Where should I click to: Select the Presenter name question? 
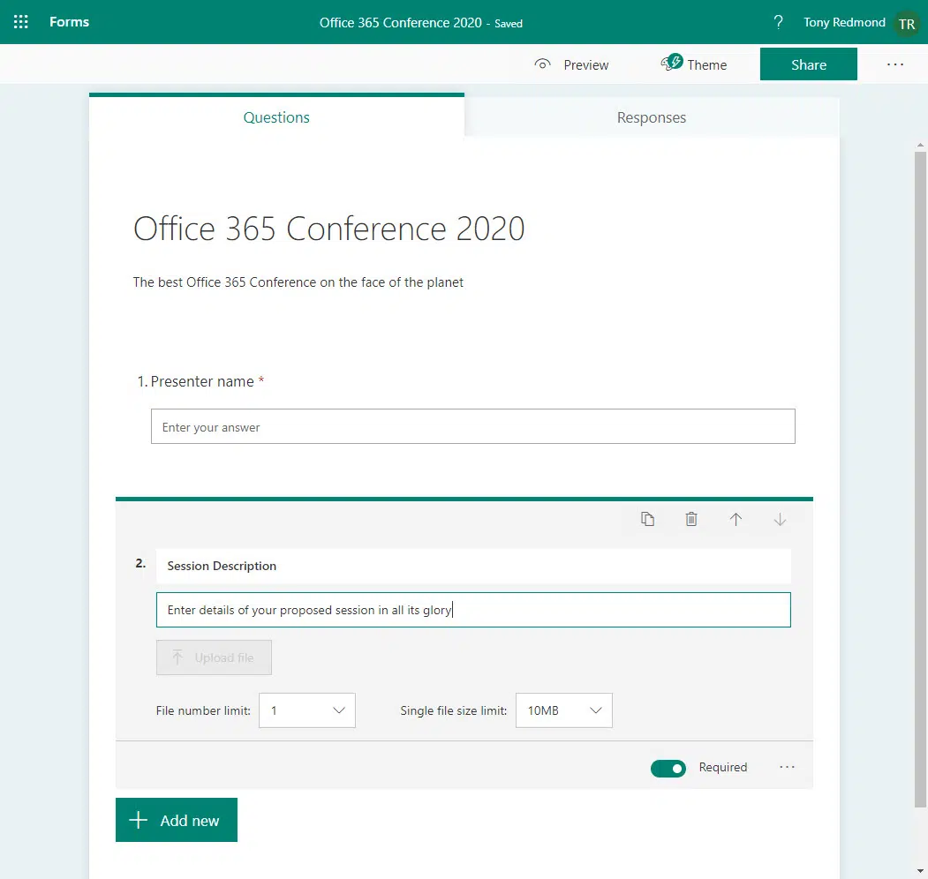point(200,381)
